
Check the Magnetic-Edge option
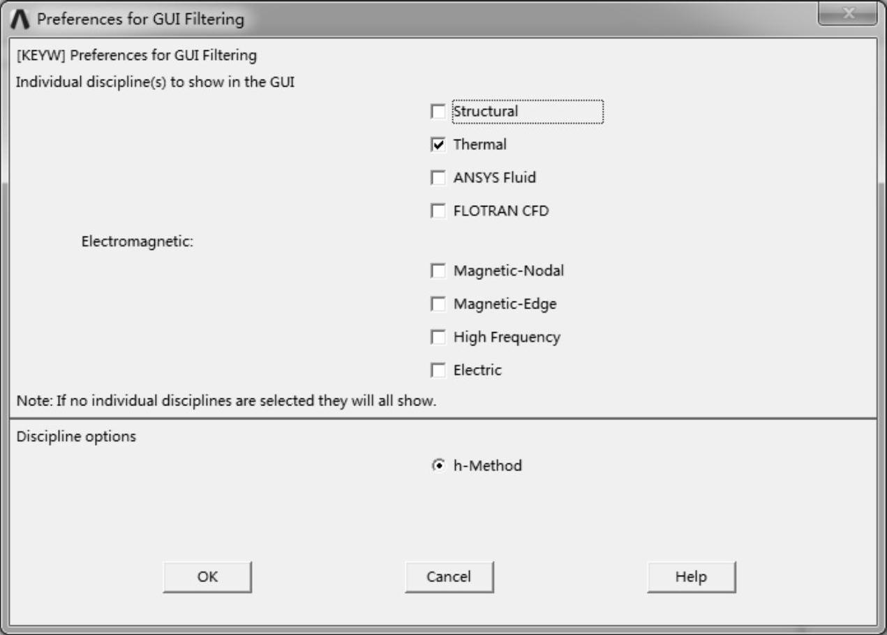438,304
